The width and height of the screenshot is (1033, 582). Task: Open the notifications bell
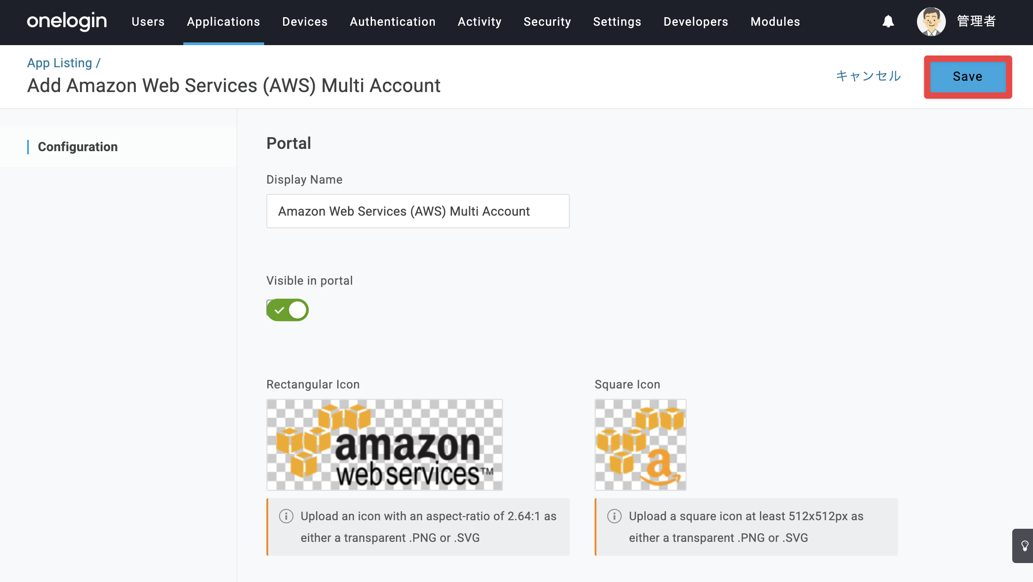888,21
